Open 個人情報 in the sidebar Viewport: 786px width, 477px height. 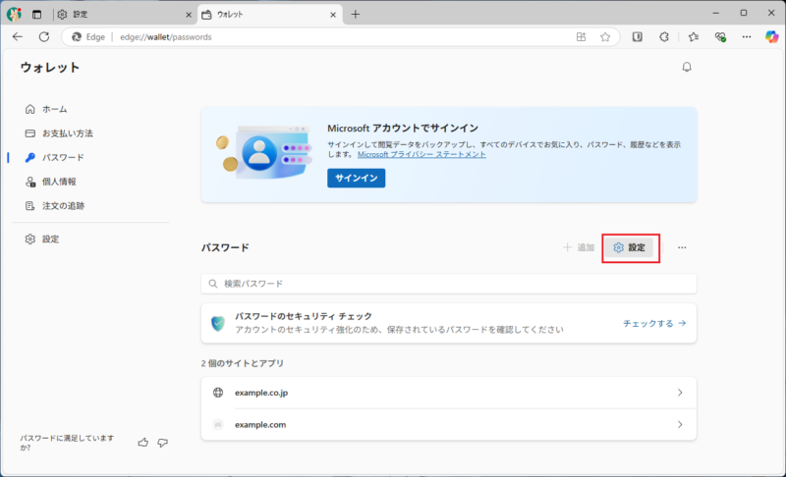click(x=51, y=182)
